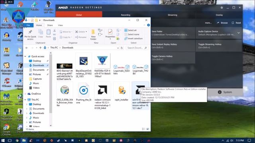Click Invert selection in ribbon
This screenshot has width=255, height=143.
[133, 39]
